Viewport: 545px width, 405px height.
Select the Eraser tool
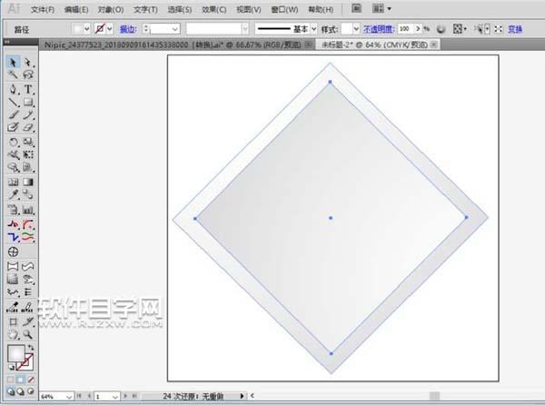click(28, 127)
